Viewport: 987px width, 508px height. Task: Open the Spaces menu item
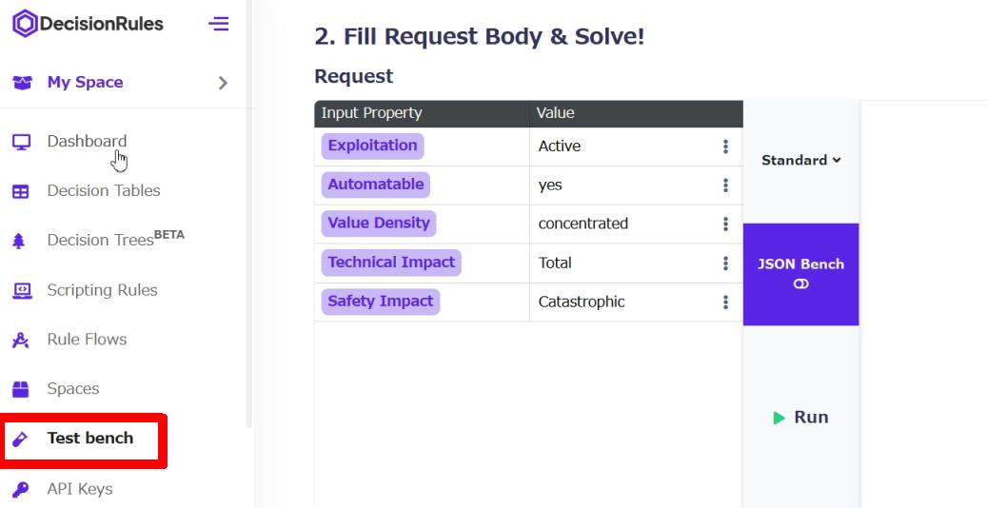73,388
